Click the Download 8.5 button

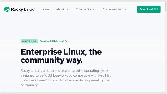coord(149,9)
